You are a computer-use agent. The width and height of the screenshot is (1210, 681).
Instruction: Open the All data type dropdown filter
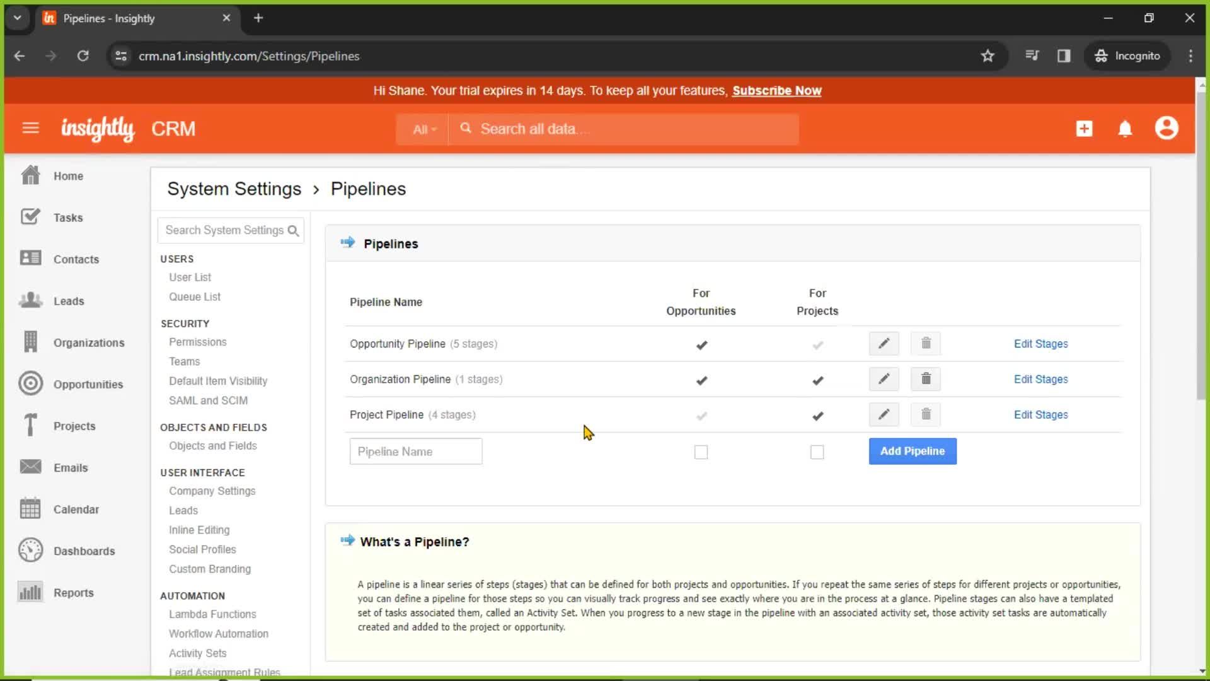point(423,129)
